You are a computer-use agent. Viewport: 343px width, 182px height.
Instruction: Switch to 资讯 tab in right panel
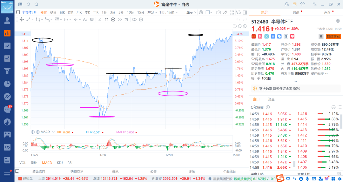click(296, 12)
